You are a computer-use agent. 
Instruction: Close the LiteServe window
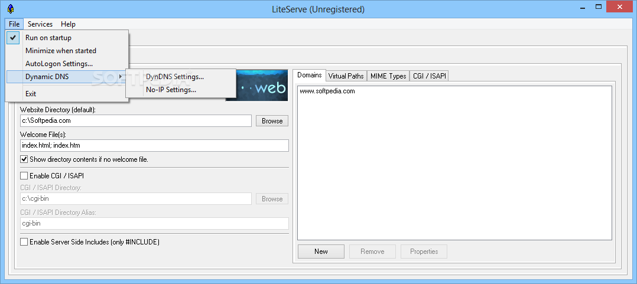click(x=620, y=6)
